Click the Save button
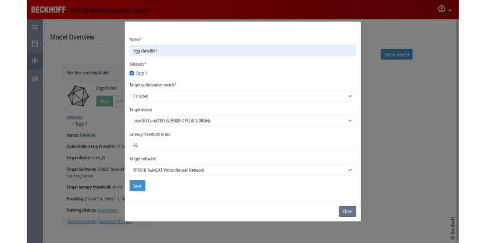The height and width of the screenshot is (243, 486). click(x=137, y=186)
